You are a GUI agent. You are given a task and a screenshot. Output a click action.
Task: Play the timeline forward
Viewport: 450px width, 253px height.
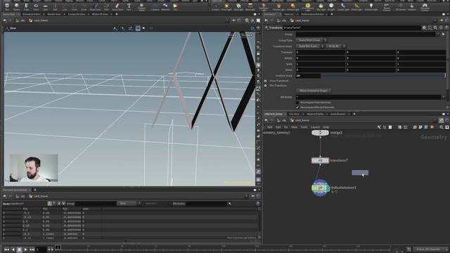(x=25, y=249)
